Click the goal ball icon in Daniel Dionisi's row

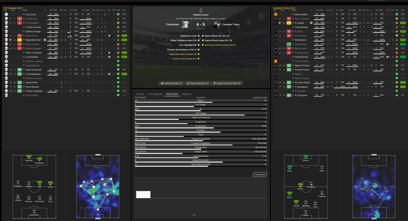[388, 57]
